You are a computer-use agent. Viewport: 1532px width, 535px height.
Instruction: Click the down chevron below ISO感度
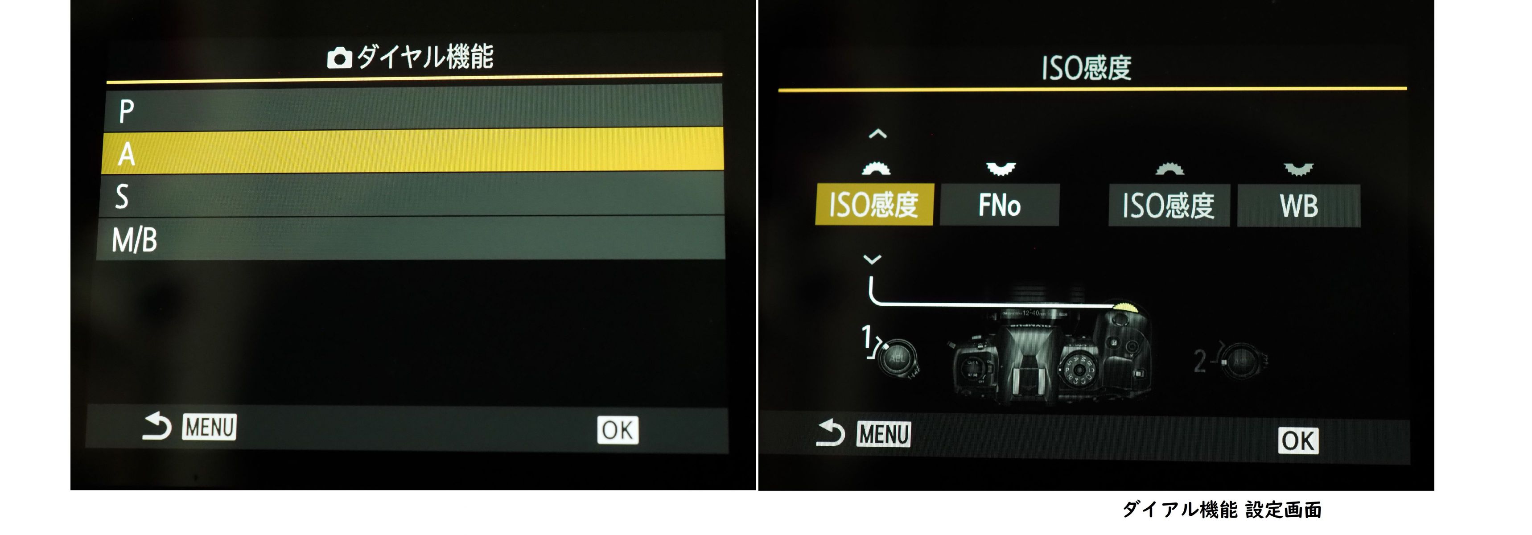click(873, 259)
